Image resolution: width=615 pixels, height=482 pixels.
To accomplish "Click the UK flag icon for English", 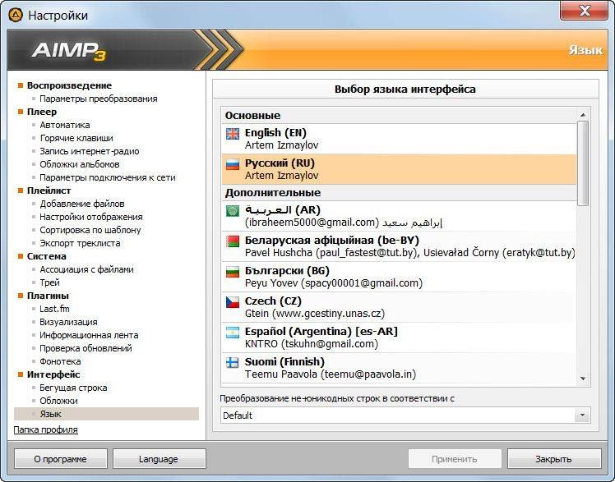I will tap(233, 134).
